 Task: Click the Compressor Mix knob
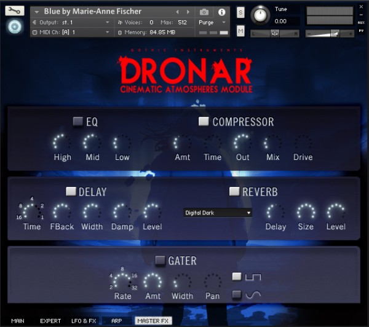coord(272,143)
